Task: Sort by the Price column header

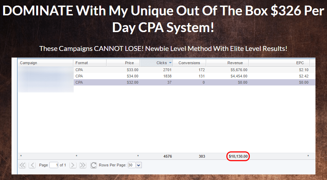Action: [x=123, y=63]
